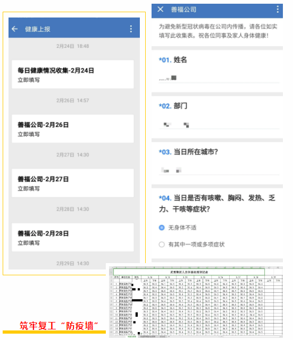Viewport: 293px width, 340px height.
Task: Click the 健康上报 header title
Action: click(38, 29)
